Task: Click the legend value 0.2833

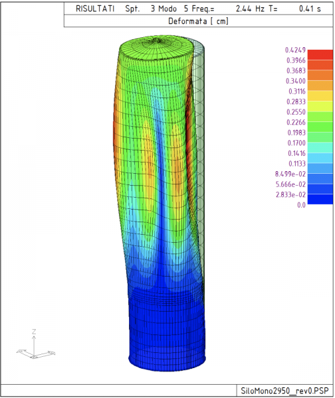Action: tap(296, 101)
